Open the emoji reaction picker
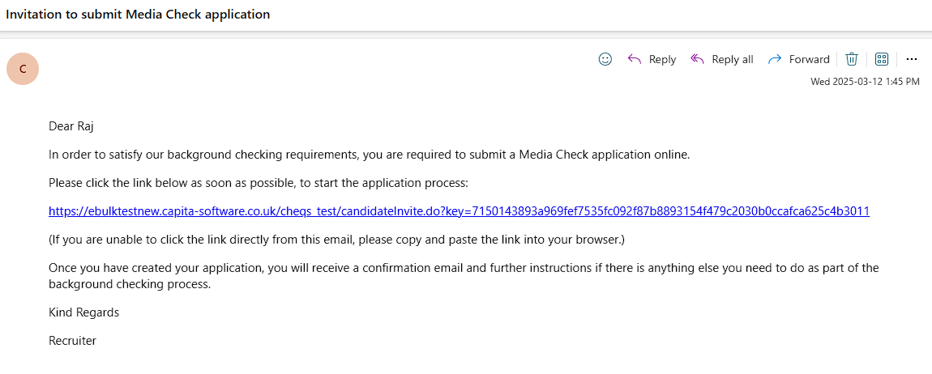932x374 pixels. click(x=605, y=59)
